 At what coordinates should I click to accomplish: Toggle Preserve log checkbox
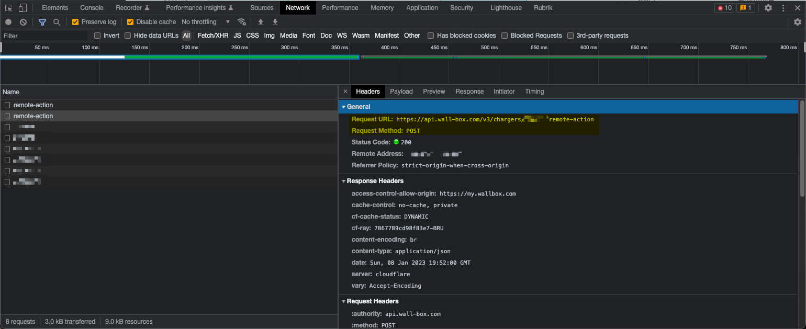75,22
